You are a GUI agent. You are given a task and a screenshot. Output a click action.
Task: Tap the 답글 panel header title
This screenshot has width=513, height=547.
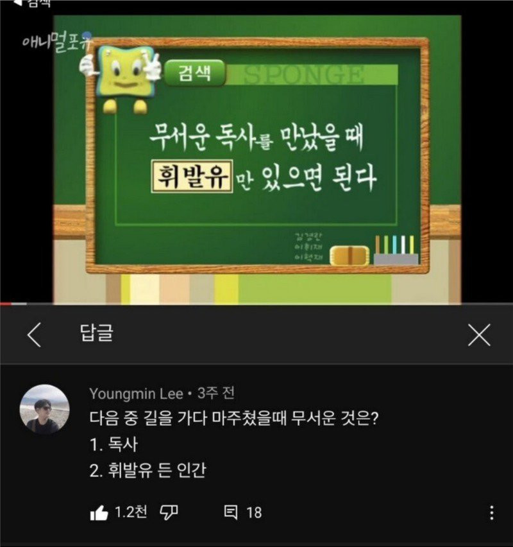coord(97,333)
